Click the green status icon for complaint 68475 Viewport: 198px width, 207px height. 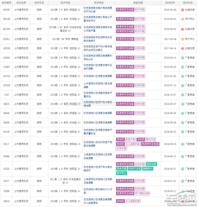pyautogui.click(x=183, y=104)
